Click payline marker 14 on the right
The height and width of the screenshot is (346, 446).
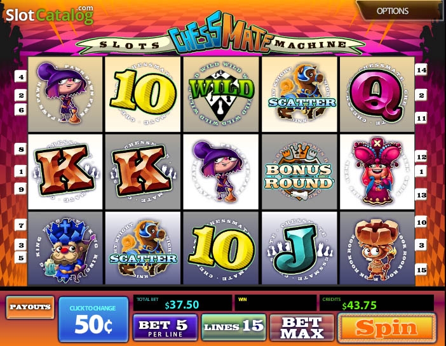tap(421, 70)
